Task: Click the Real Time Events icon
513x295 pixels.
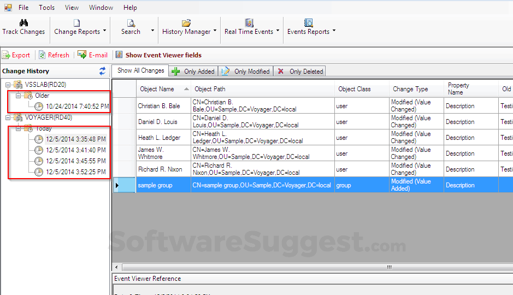Action: pyautogui.click(x=249, y=22)
